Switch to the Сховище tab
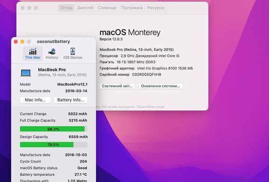This screenshot has height=182, width=269. coord(107,8)
